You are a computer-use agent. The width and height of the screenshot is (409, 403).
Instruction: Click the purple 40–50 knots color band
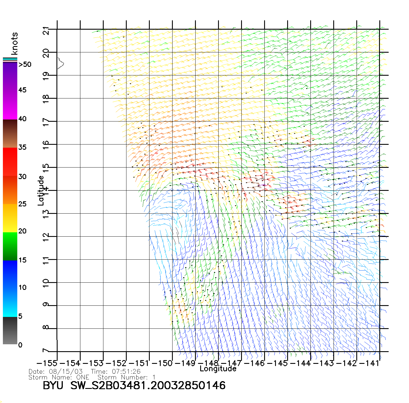coord(10,91)
